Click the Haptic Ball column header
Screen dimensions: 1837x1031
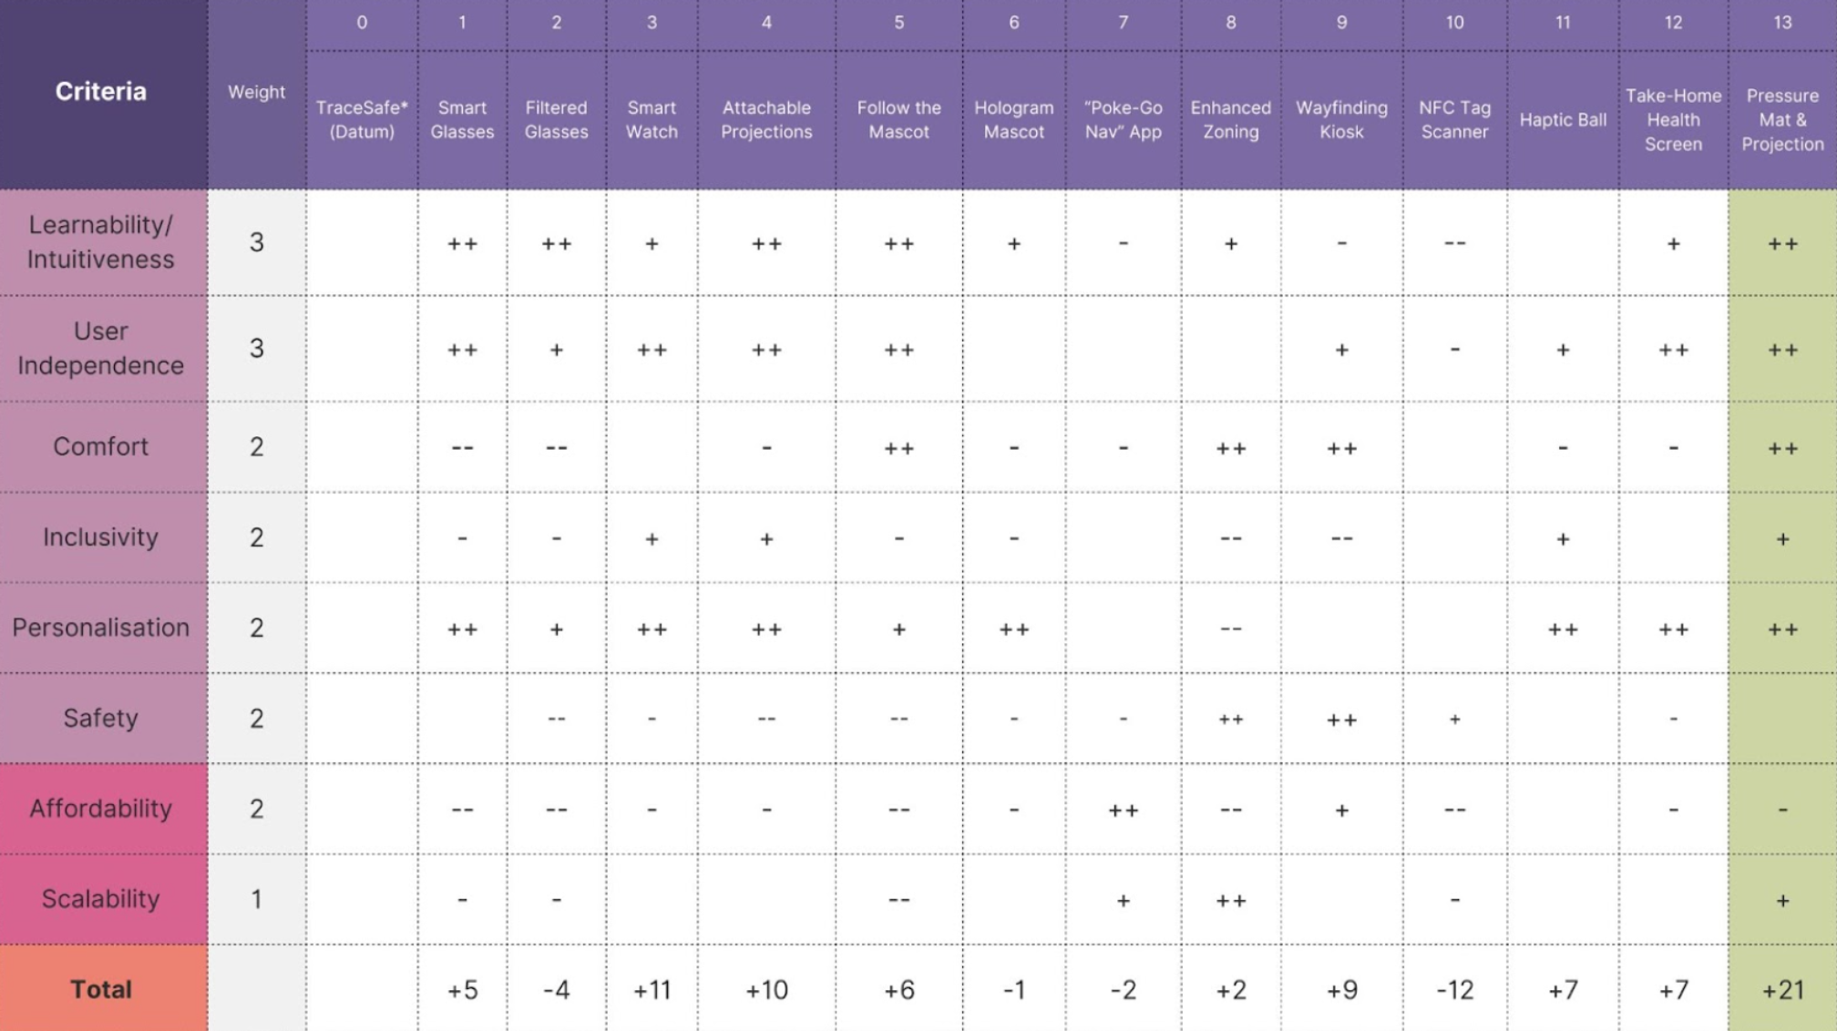click(x=1563, y=119)
